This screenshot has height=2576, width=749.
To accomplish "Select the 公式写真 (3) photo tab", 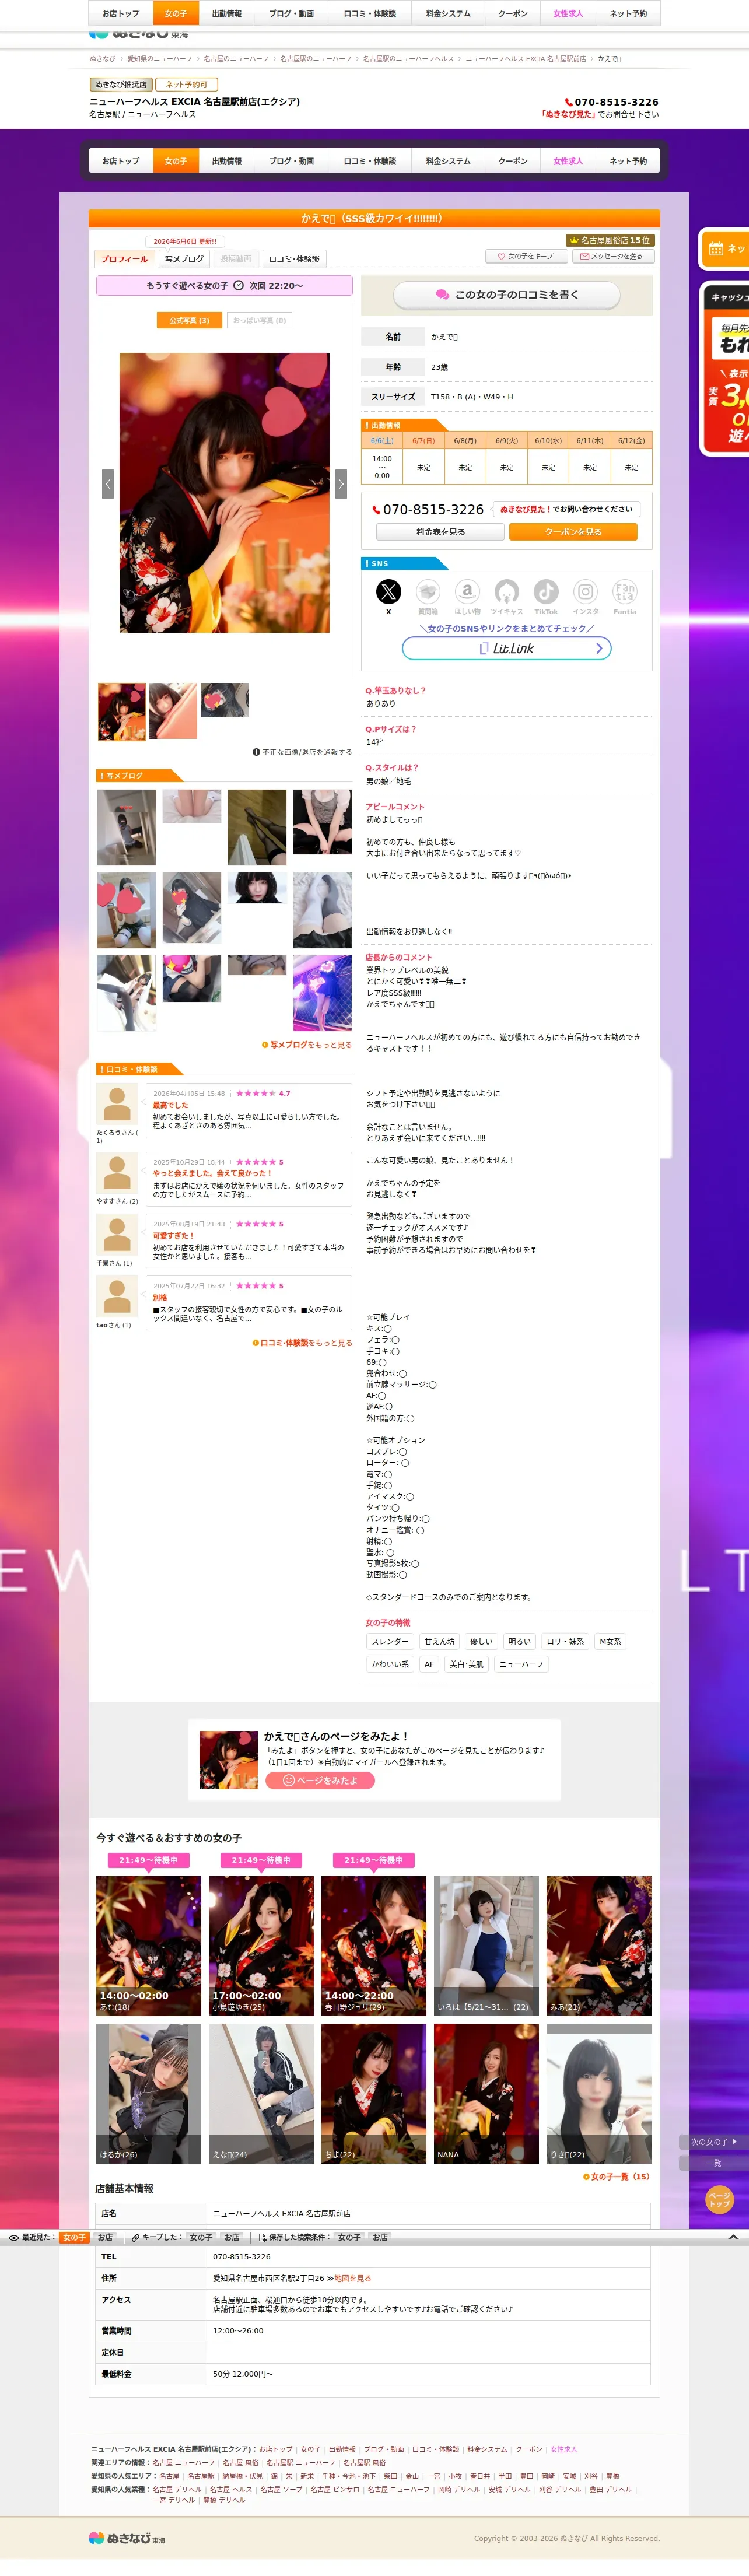I will click(x=189, y=320).
